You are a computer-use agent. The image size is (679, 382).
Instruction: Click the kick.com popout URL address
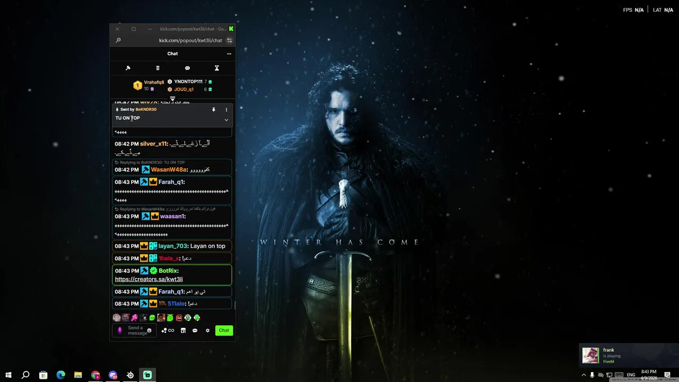[x=190, y=40]
